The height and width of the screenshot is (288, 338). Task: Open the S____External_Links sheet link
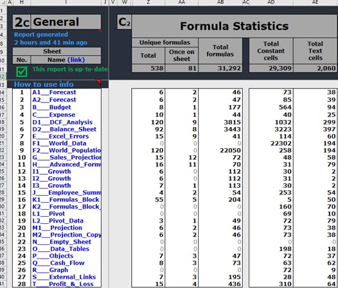point(64,277)
